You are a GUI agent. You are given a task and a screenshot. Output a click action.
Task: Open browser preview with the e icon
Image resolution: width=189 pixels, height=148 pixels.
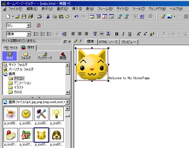[x=142, y=16]
